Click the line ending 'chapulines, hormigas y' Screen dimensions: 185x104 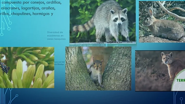[26, 14]
